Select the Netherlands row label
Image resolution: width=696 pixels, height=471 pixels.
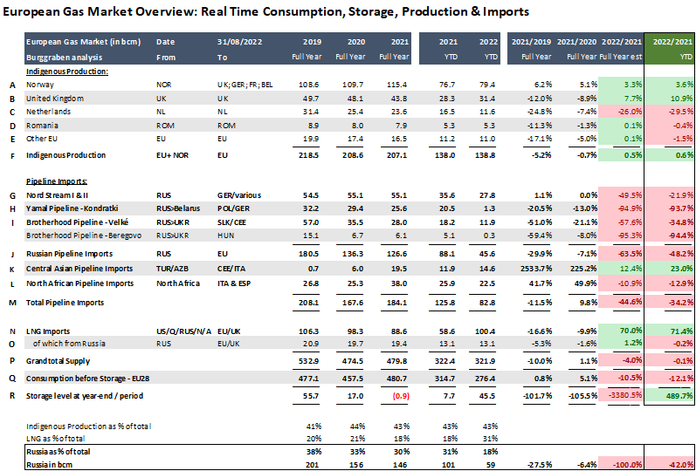point(47,112)
